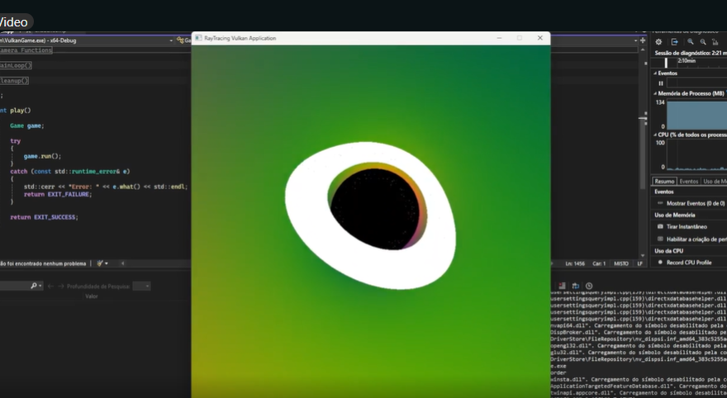Click the Ln: 1456 line indicator
The image size is (727, 398).
click(575, 263)
